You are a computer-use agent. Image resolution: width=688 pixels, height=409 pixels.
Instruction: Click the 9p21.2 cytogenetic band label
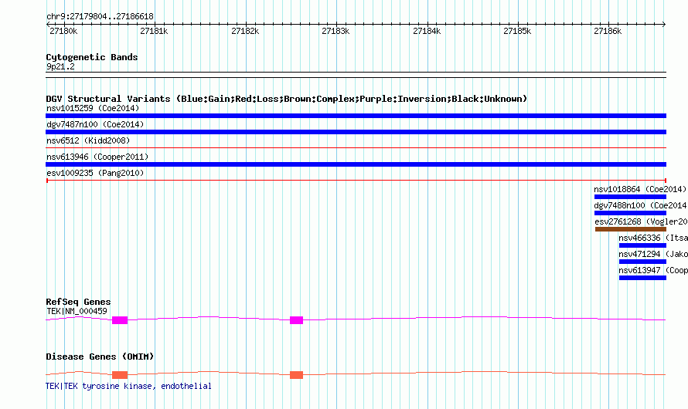tap(60, 67)
